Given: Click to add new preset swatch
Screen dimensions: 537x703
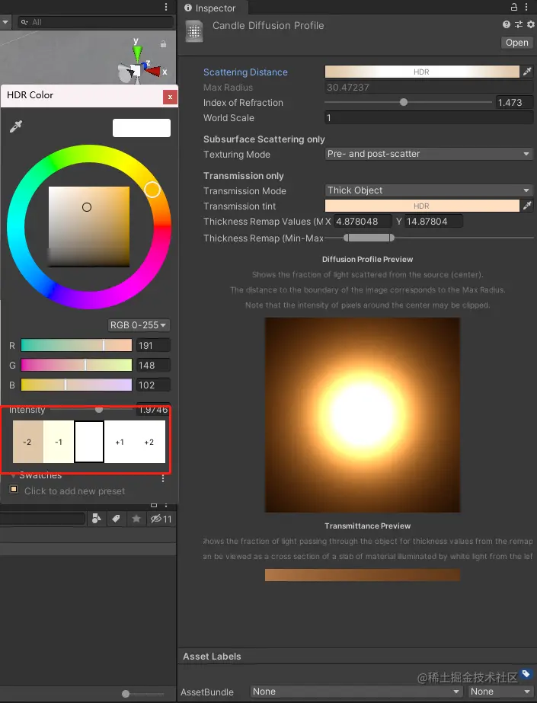Looking at the screenshot, I should pyautogui.click(x=14, y=489).
